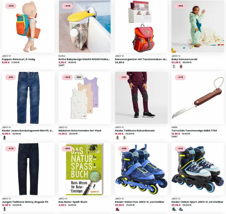226x214 pixels.
Task: Pick the dark jeans variant under Kinder Jeans Rundumgummi
Action: (x=5, y=138)
